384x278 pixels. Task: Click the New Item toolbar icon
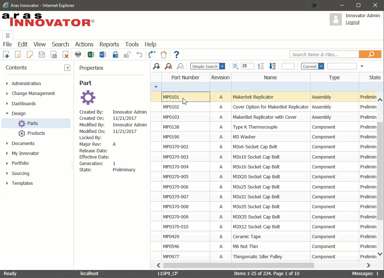coord(6,54)
